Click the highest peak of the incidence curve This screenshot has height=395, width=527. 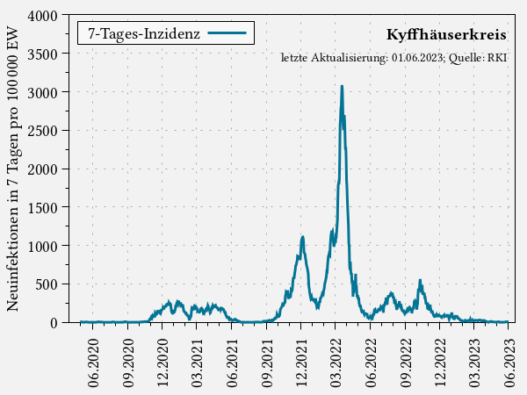point(342,86)
